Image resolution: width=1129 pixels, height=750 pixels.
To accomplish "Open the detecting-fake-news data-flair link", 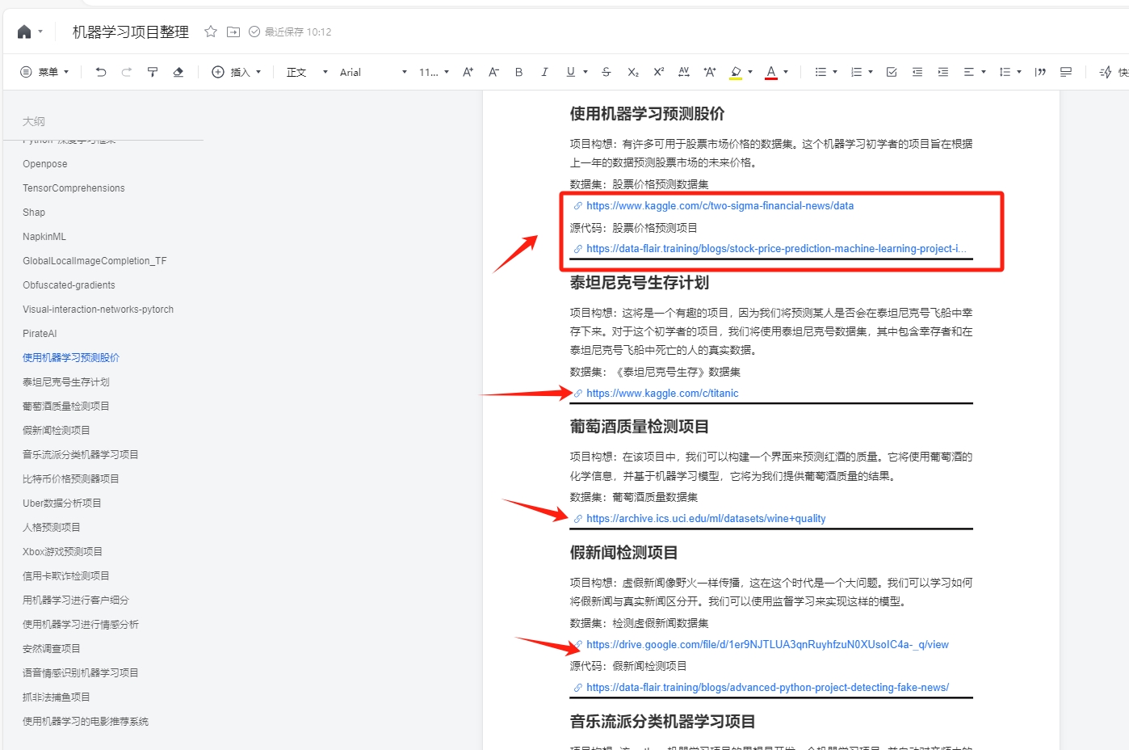I will point(767,688).
